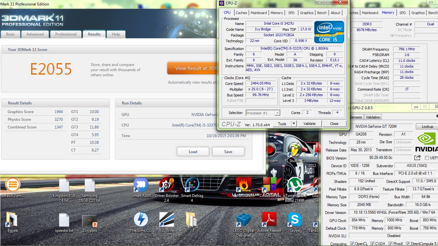Viewport: 438px width, 246px height.
Task: Click the Save button in 3DMark 11
Action: tap(228, 152)
